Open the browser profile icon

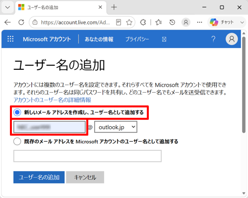tap(186, 22)
